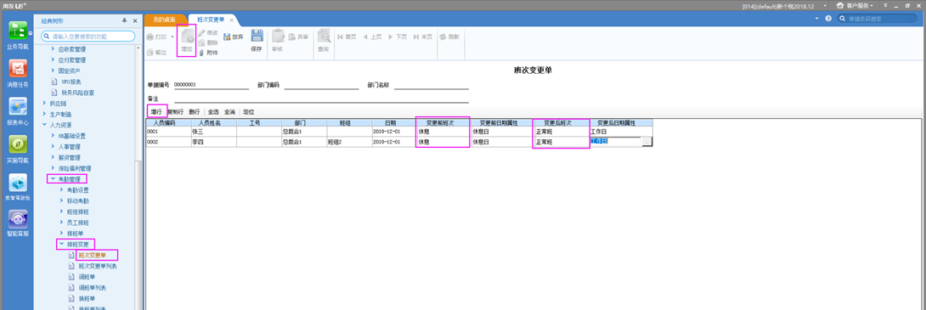The width and height of the screenshot is (926, 310).
Task: Click the 修改 edit toolbar button
Action: click(x=208, y=32)
